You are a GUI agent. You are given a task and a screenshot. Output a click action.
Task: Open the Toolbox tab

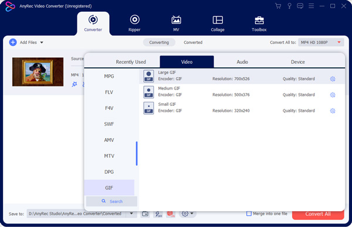[259, 23]
